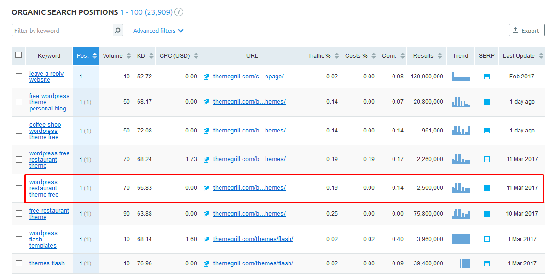Open SERP snapshot for wordpress flash templates
This screenshot has width=555, height=274.
coord(486,239)
